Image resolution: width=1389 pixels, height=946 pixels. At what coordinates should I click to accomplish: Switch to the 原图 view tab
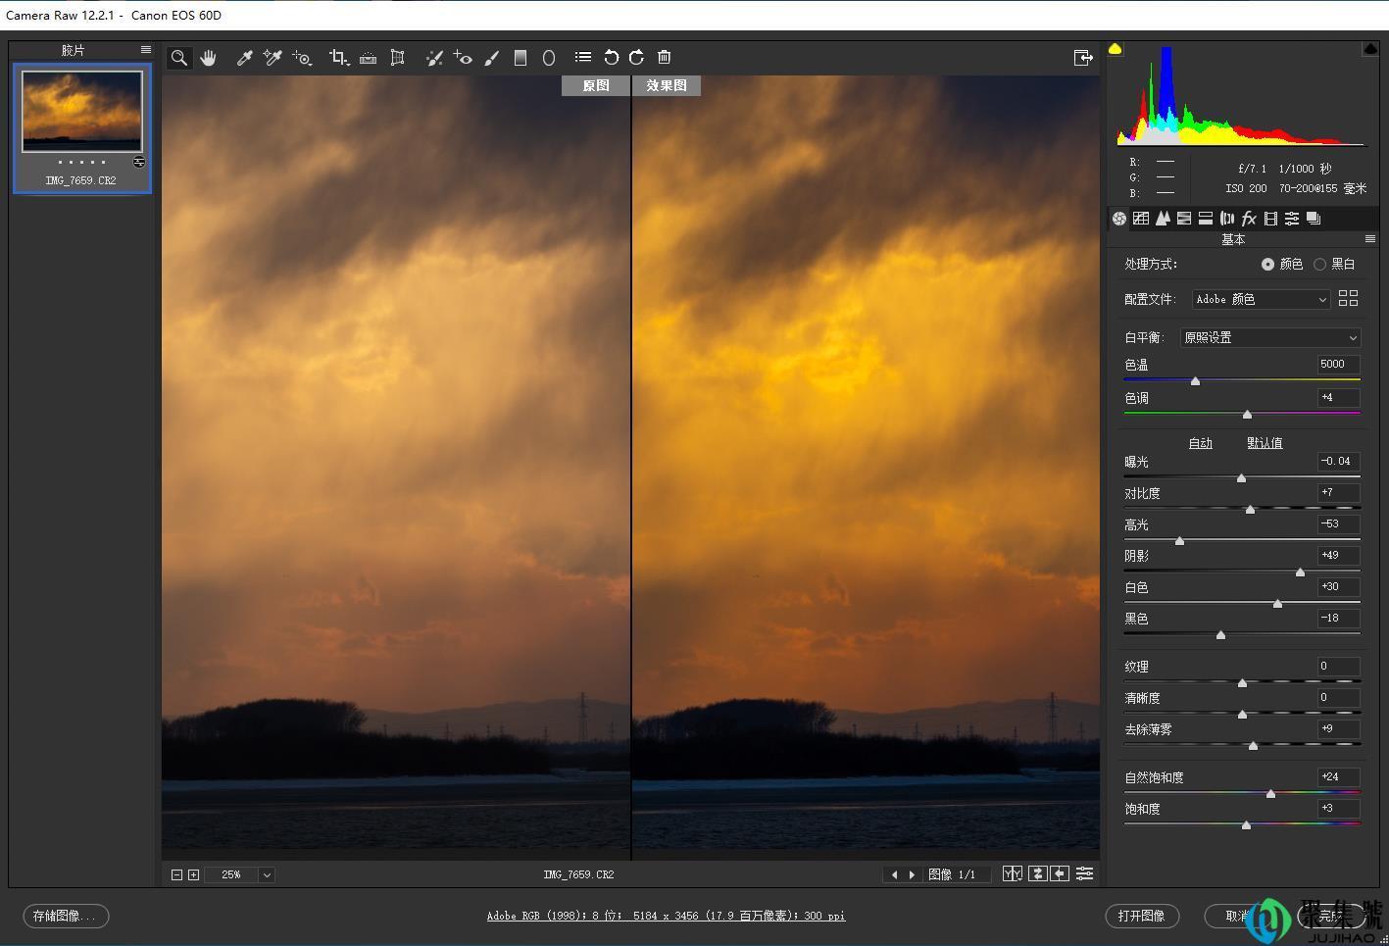tap(594, 85)
